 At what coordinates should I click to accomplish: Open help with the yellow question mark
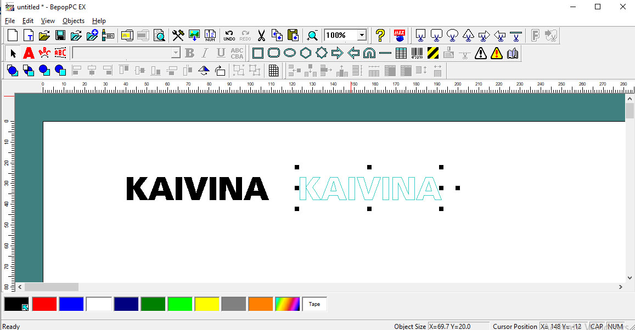point(380,36)
